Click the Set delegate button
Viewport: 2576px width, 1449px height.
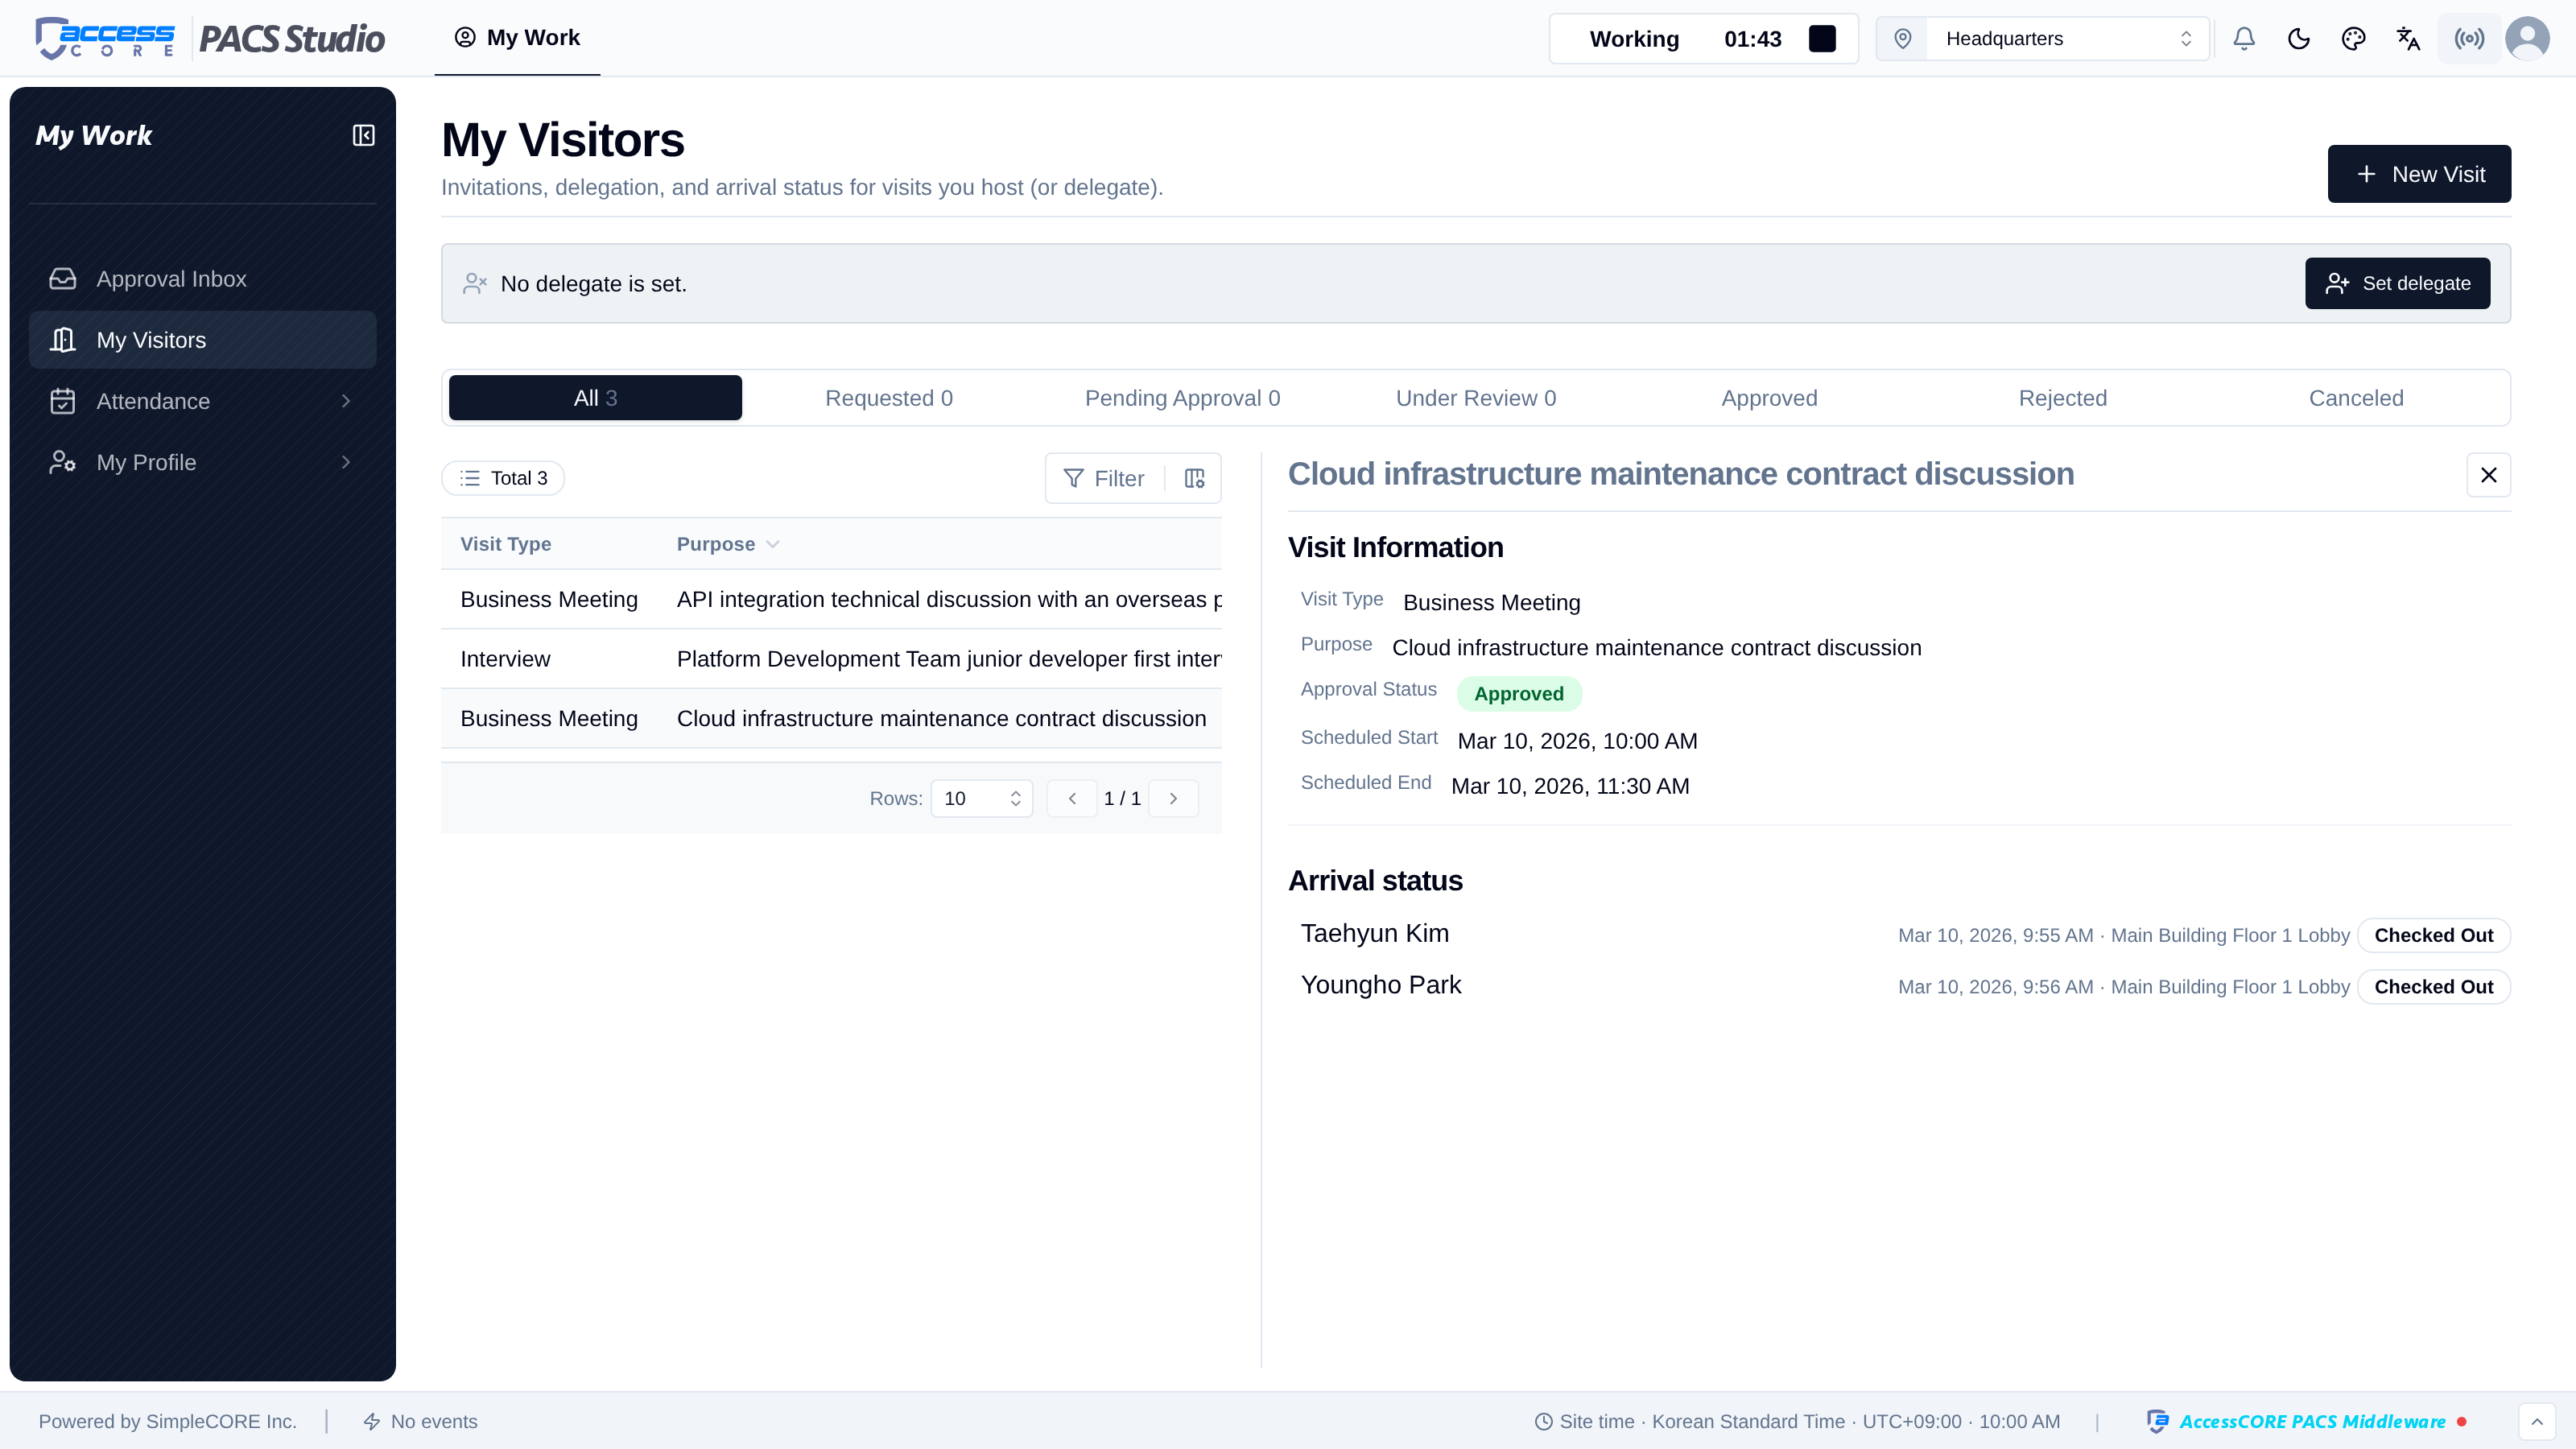click(2397, 284)
